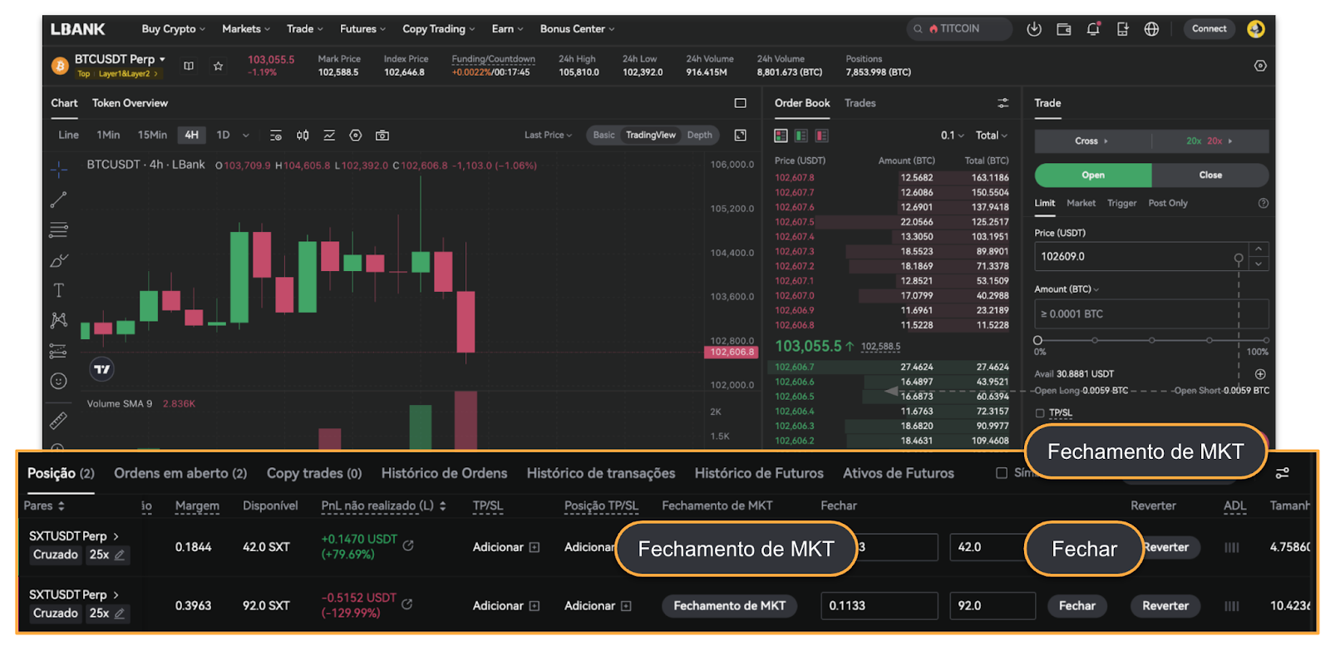Select the emoji sticker tool

(x=58, y=381)
